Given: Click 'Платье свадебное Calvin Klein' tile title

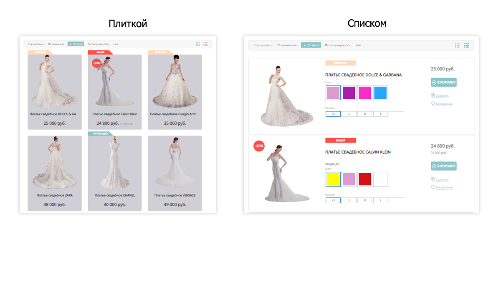Looking at the screenshot, I should pos(115,114).
